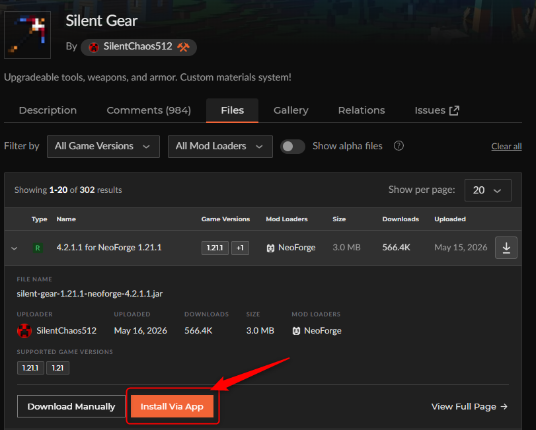The height and width of the screenshot is (430, 536).
Task: Collapse the 4.2.1.1 file row chevron
Action: pos(14,248)
